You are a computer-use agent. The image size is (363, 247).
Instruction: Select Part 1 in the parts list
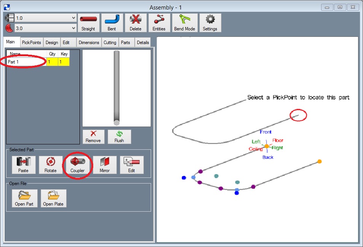click(x=26, y=62)
